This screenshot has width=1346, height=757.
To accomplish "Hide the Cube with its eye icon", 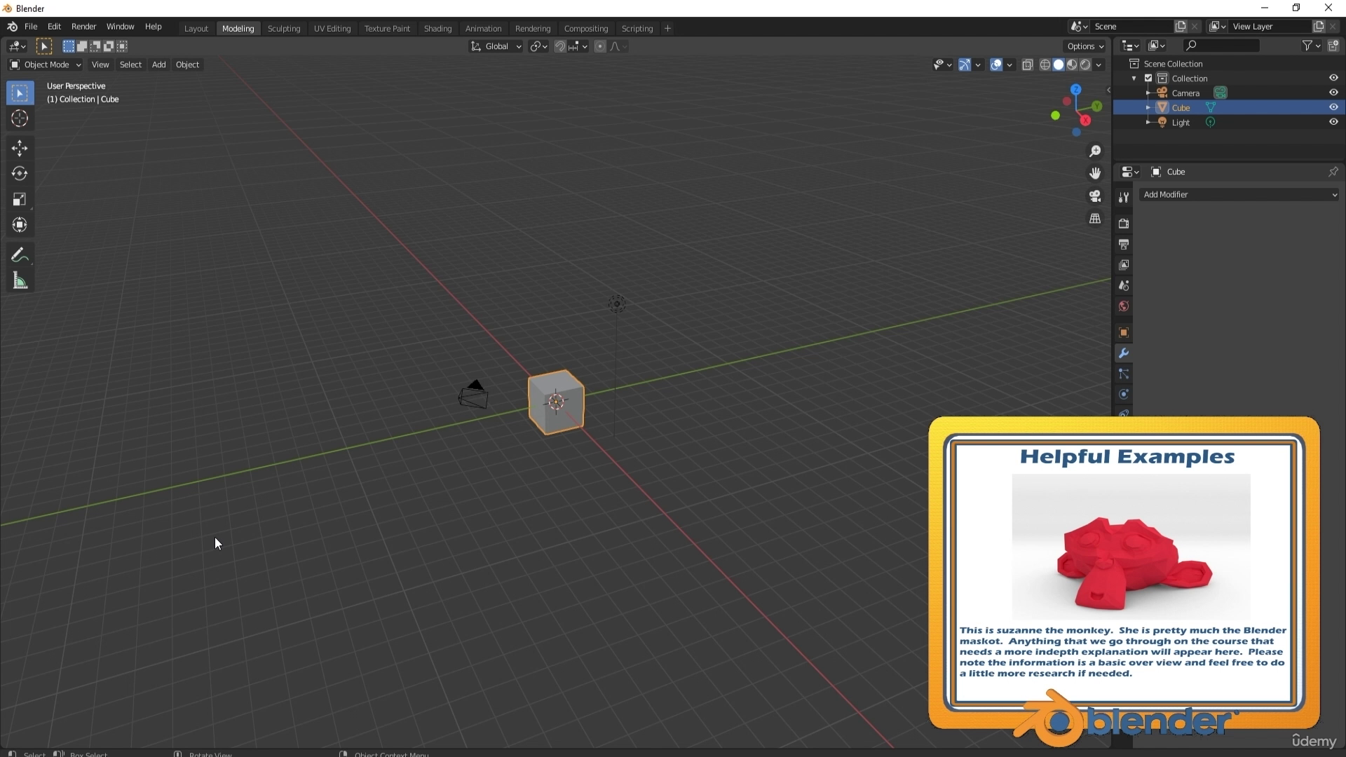I will click(x=1333, y=107).
